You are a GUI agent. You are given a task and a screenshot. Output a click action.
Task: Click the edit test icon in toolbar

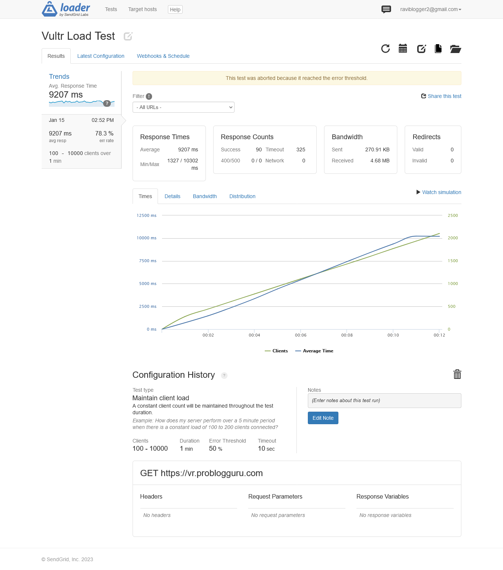421,49
